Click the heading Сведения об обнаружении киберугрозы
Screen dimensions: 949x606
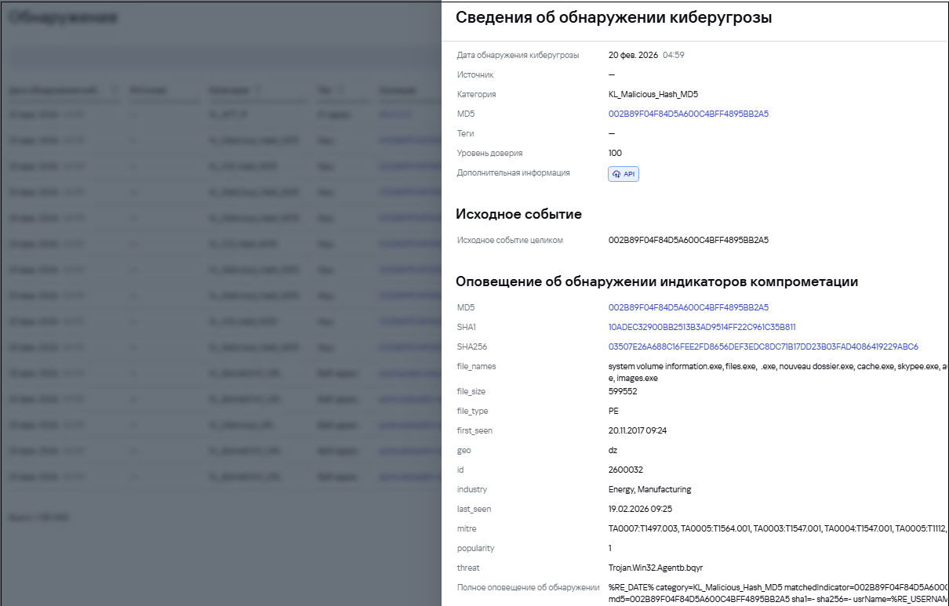coord(614,18)
